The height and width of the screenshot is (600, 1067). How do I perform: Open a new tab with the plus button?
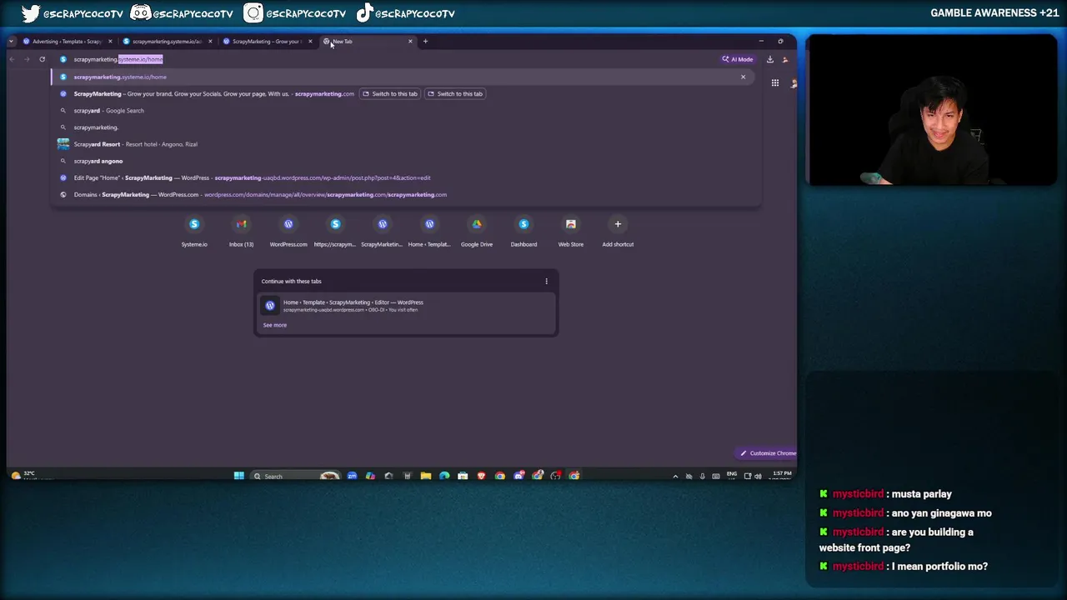tap(425, 41)
